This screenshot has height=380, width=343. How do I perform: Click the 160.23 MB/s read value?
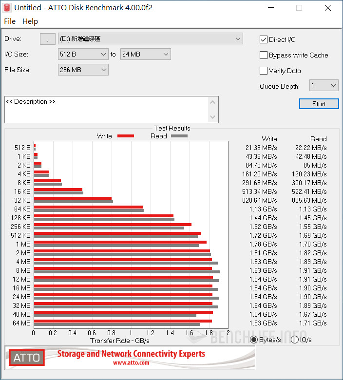pos(309,174)
